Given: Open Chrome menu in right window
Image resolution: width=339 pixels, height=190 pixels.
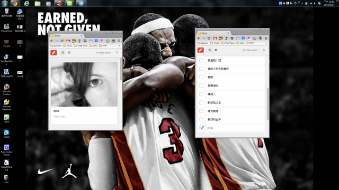Looking at the screenshot, I should tap(266, 38).
